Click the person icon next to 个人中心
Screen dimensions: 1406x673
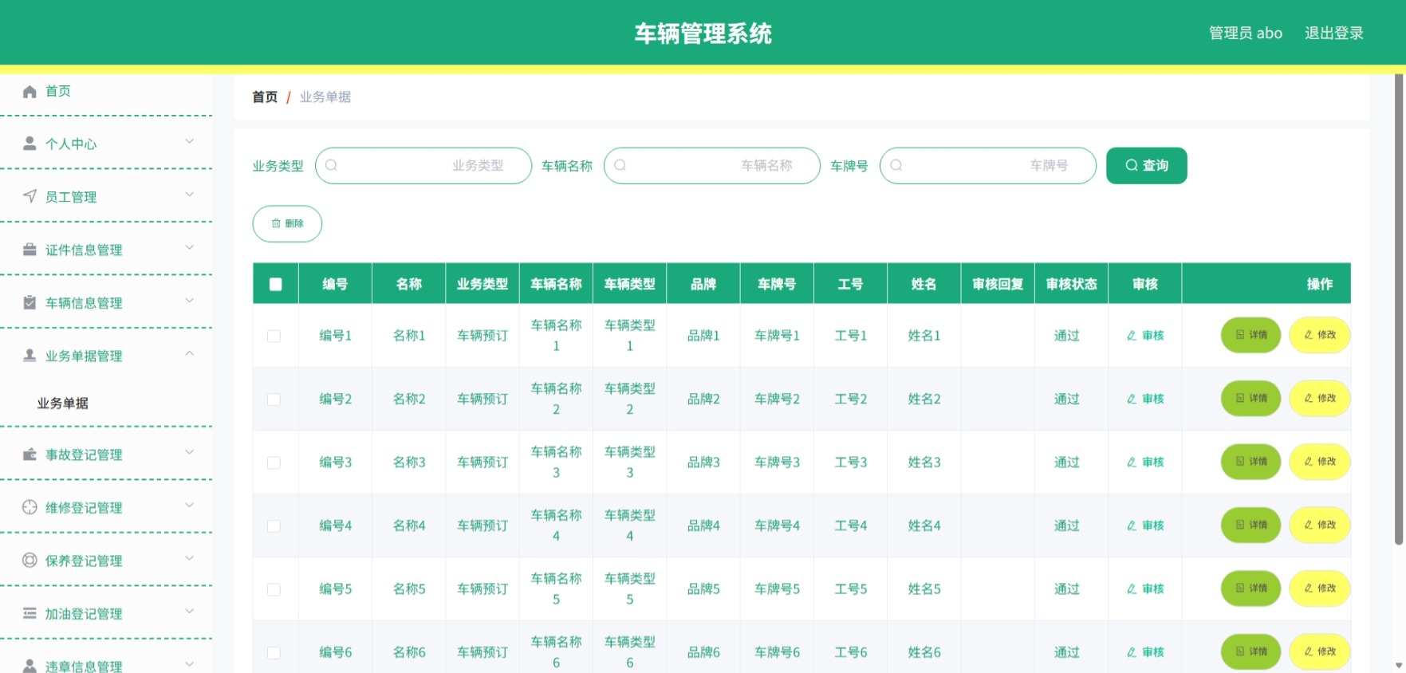tap(30, 144)
